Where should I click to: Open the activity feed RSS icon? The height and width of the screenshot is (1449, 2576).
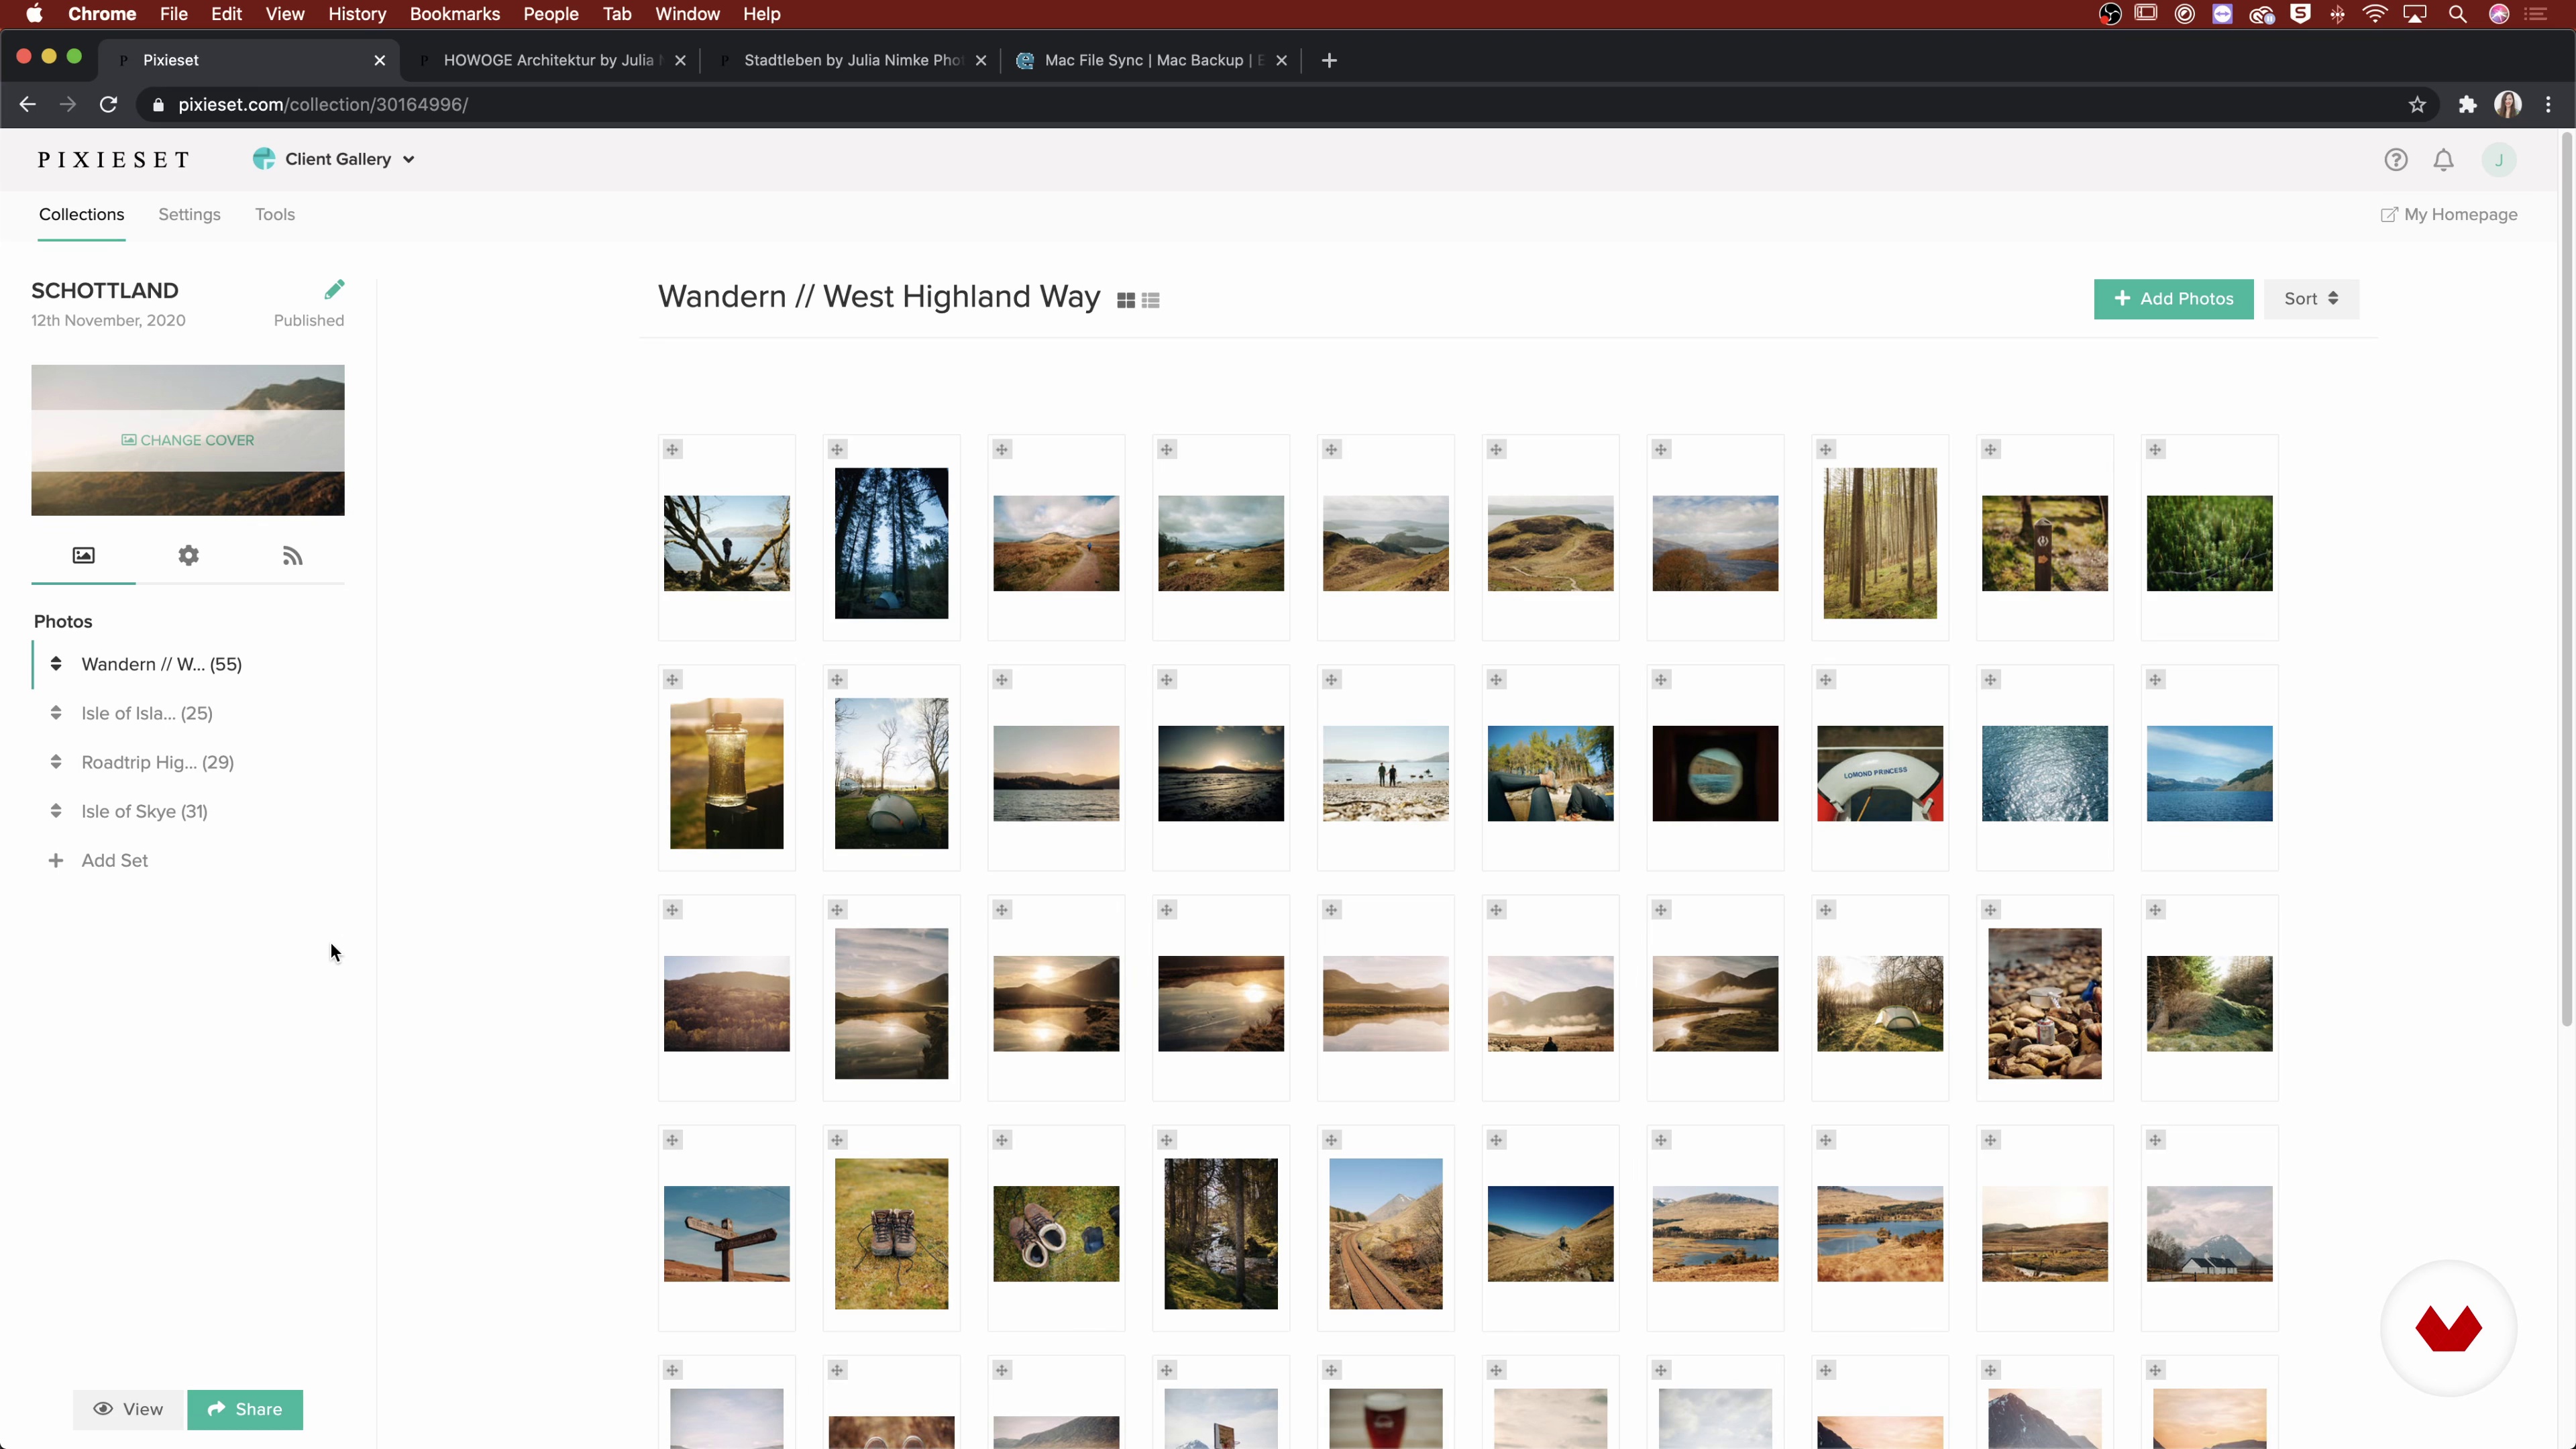292,556
